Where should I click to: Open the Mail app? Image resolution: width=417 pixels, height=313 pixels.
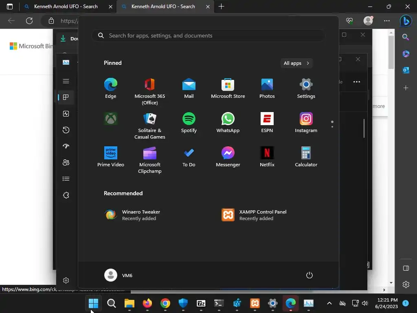189,88
